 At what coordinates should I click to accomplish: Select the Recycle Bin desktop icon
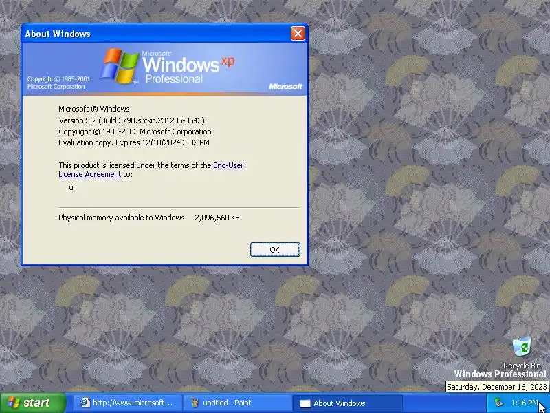522,352
